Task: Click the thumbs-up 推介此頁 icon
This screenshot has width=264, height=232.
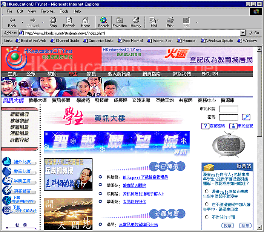Action: 7,162
